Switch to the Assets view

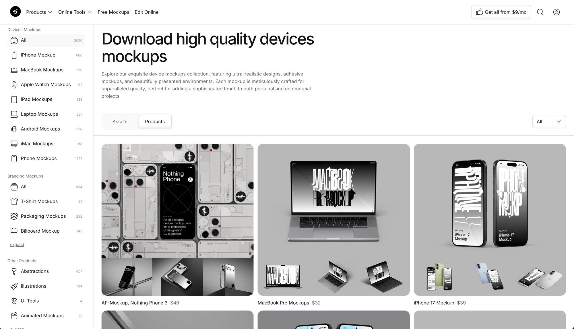120,122
